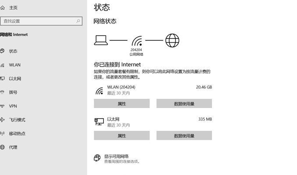Open the 代理 proxy sidebar item
Viewport: 297px width, 175px height.
tap(13, 147)
